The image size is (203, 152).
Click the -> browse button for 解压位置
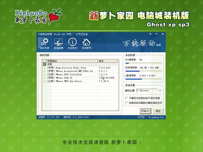point(160,91)
